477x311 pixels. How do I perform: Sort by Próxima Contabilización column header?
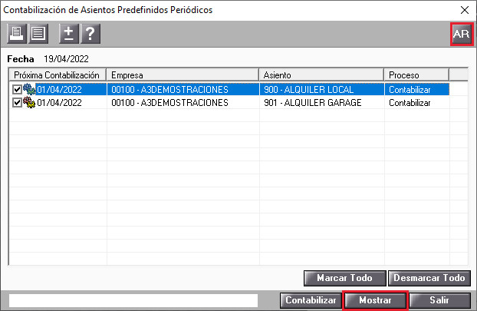pos(58,75)
